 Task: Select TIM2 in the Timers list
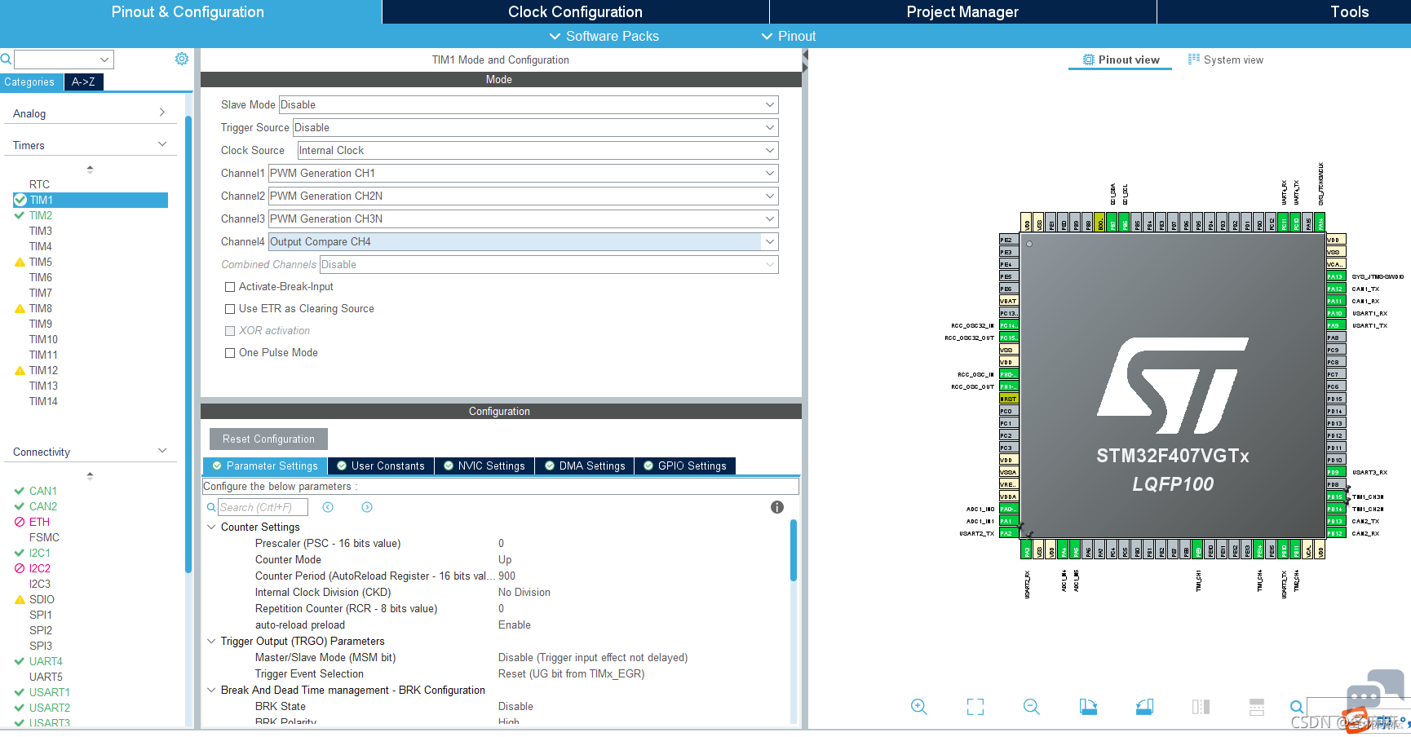(x=41, y=216)
